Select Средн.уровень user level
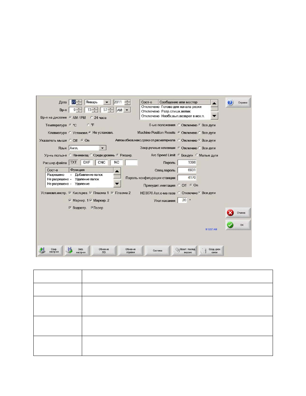 (x=91, y=155)
